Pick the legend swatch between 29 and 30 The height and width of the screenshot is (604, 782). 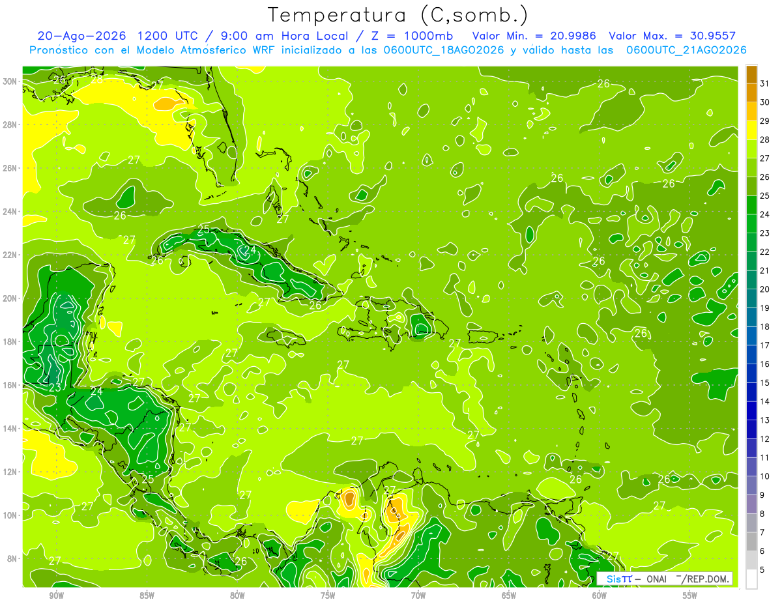click(x=751, y=111)
